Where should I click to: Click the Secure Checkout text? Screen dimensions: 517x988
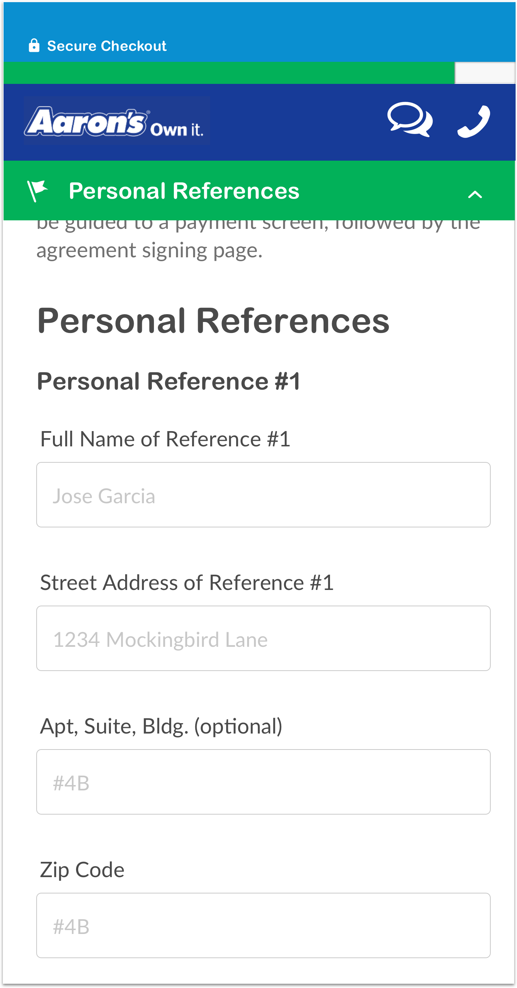coord(106,46)
